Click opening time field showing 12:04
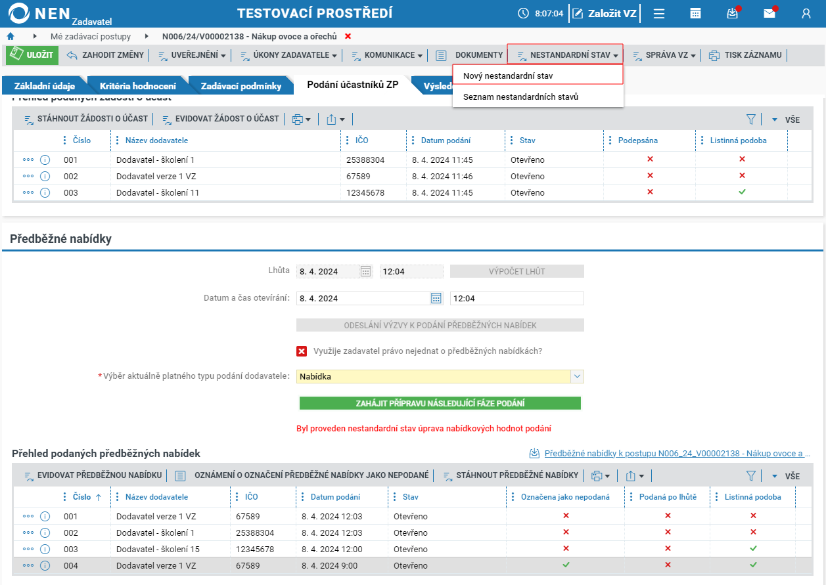Screen dimensions: 826x585 tap(516, 299)
